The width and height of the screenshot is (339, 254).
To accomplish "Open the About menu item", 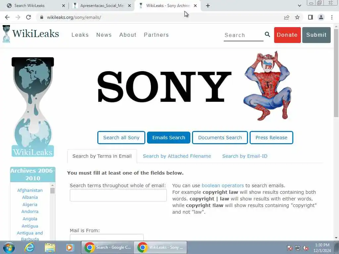I will click(128, 35).
